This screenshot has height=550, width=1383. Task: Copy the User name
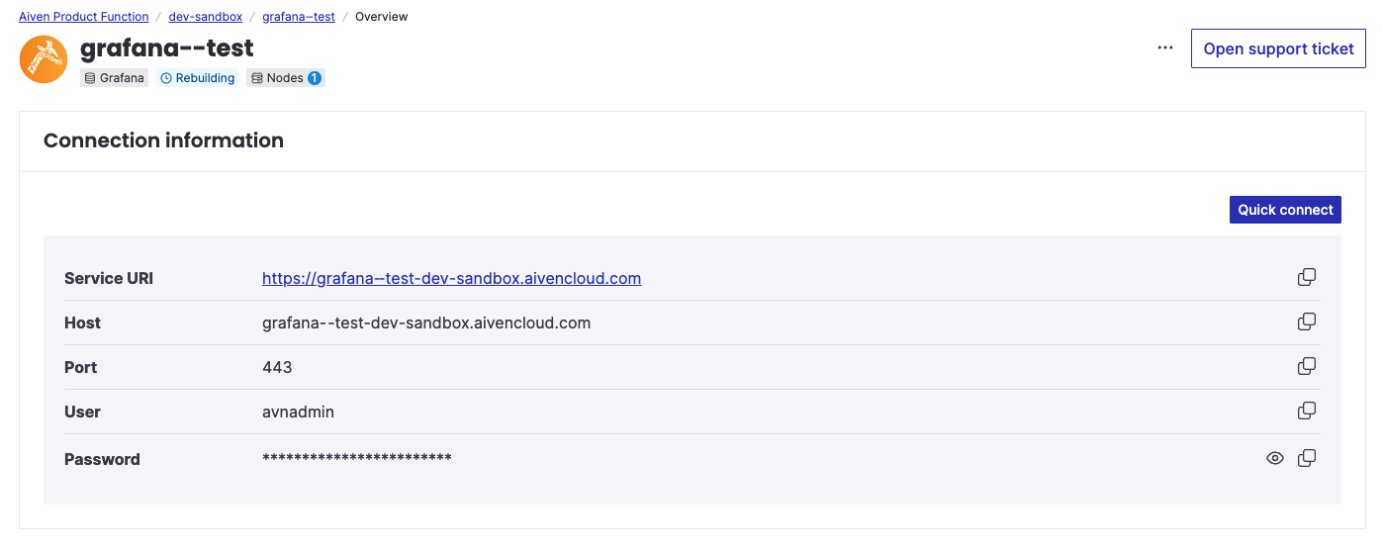(x=1306, y=411)
